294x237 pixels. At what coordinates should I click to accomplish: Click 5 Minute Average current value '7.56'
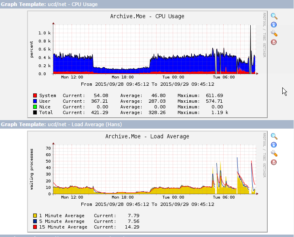[x=133, y=221]
